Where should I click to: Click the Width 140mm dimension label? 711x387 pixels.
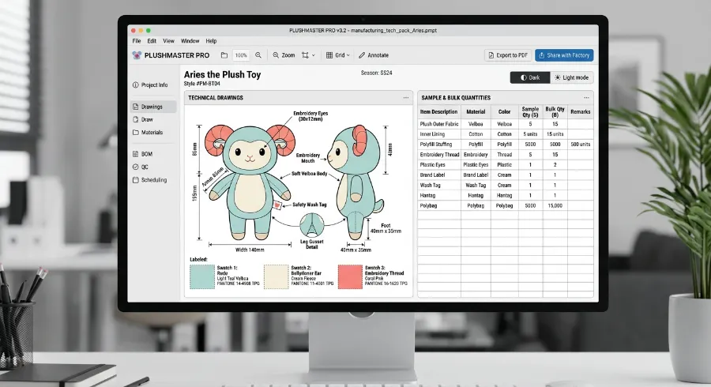[250, 250]
